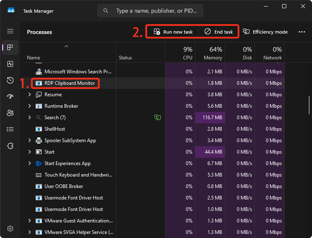The height and width of the screenshot is (238, 312).
Task: Click Run new task button
Action: click(173, 32)
